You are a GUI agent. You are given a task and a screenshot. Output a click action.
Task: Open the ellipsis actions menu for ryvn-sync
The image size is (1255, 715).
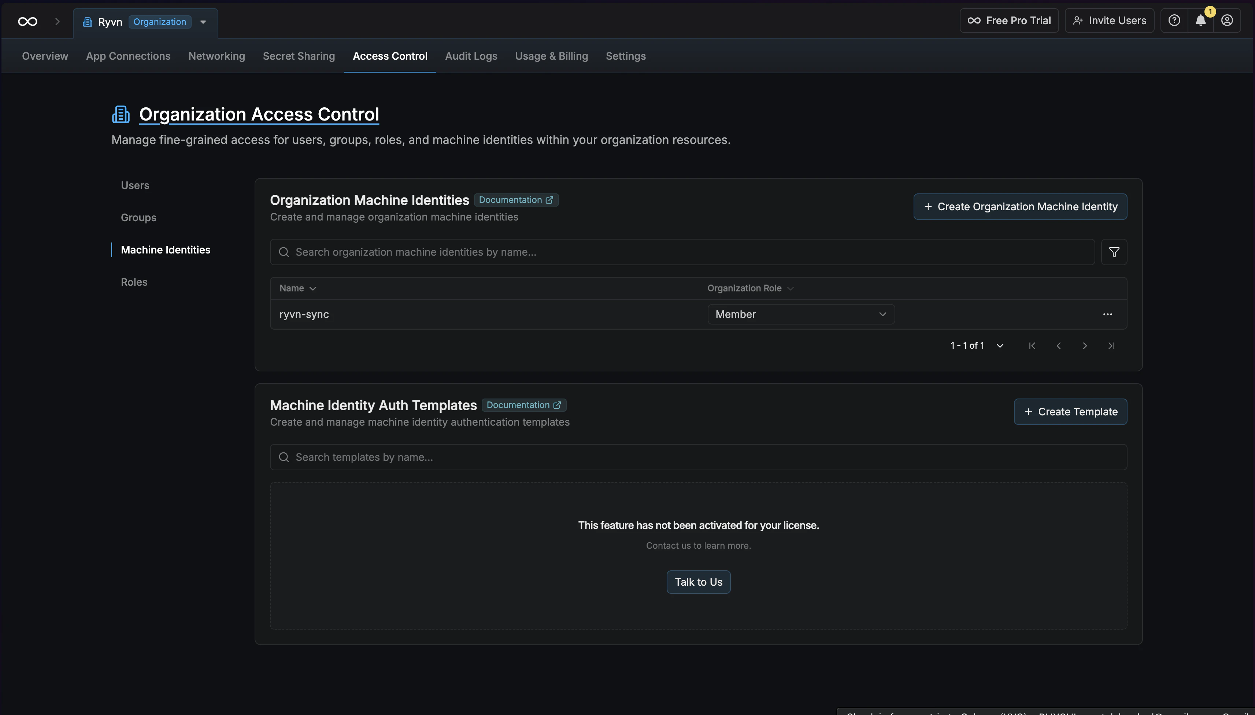coord(1108,314)
